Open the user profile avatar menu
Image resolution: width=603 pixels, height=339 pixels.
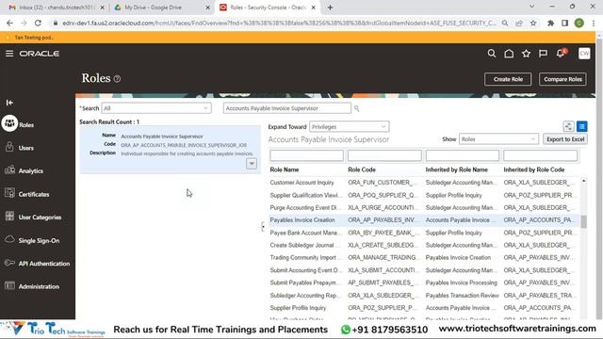pos(584,54)
